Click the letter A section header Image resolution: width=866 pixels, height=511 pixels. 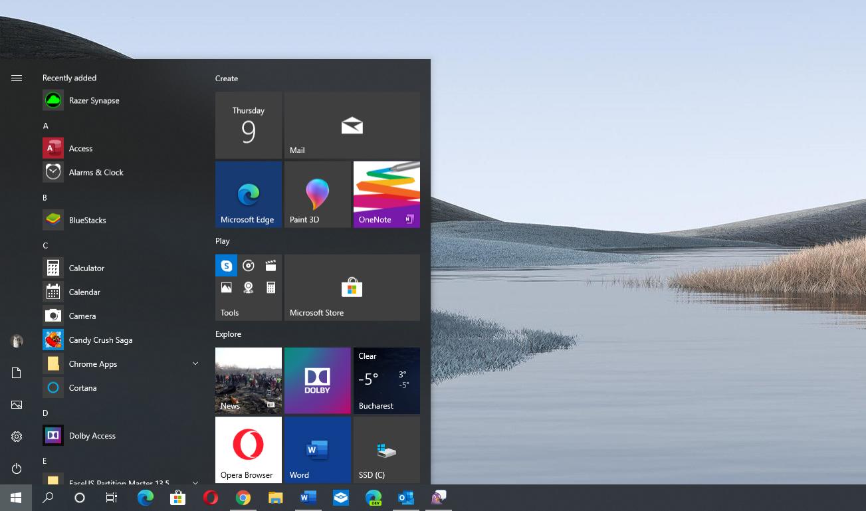click(x=46, y=126)
